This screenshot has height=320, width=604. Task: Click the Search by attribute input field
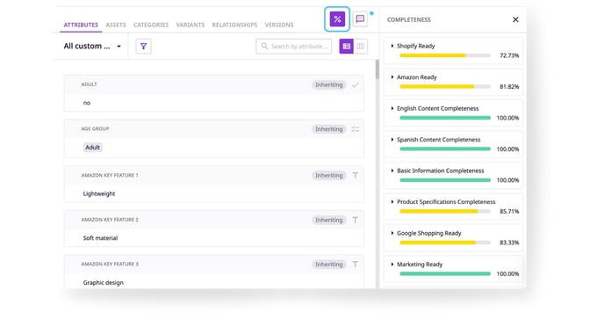pos(293,47)
